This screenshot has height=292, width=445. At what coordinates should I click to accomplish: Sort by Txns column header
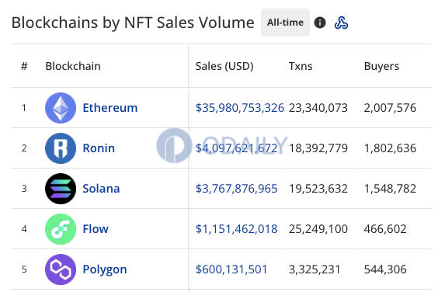coord(301,66)
